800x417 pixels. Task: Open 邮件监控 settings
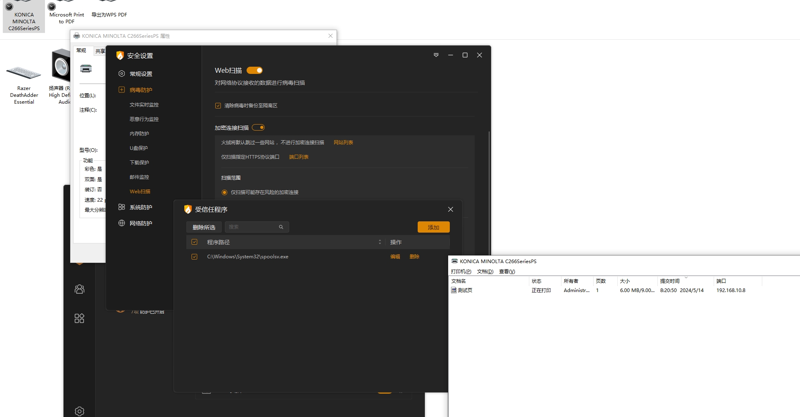139,177
